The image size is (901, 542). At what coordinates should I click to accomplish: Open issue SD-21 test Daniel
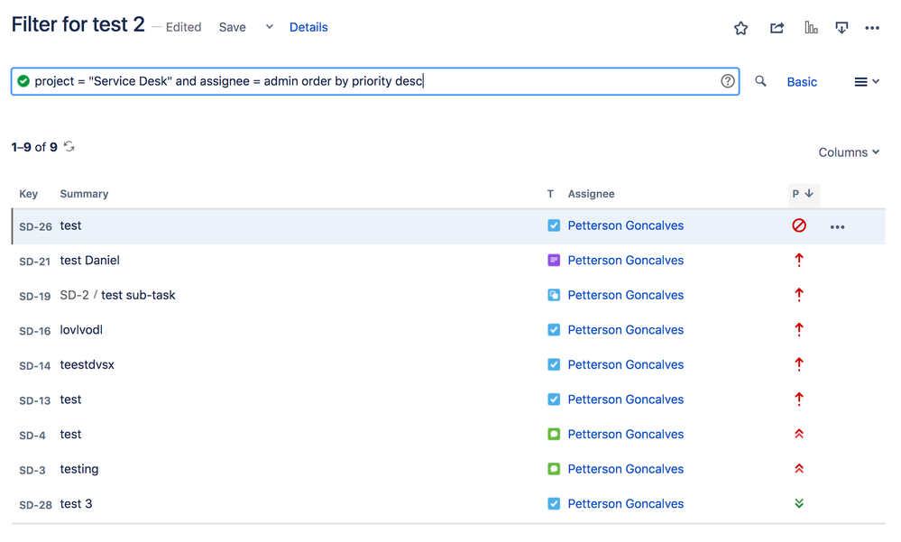pos(89,261)
